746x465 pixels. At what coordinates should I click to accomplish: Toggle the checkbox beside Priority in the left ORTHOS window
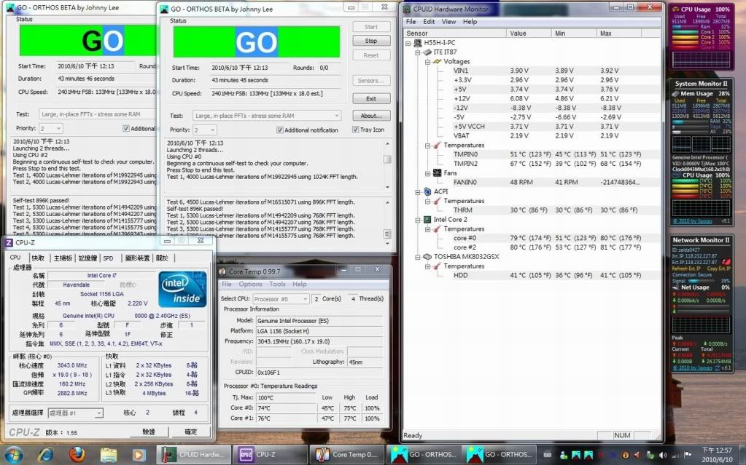tap(126, 128)
